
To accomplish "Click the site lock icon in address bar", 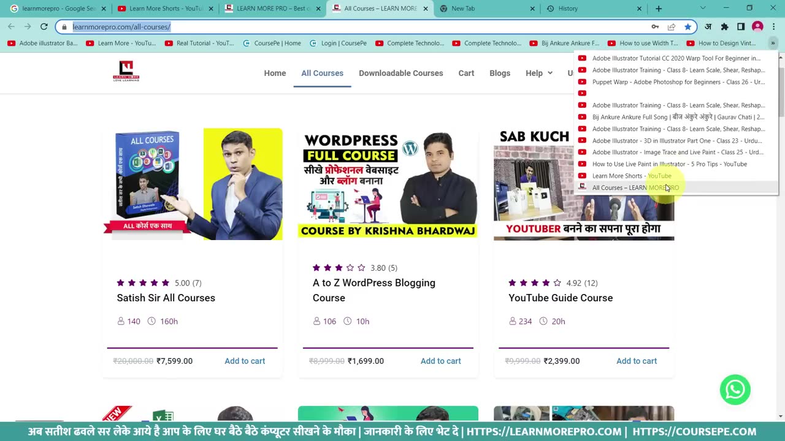I will pyautogui.click(x=64, y=27).
